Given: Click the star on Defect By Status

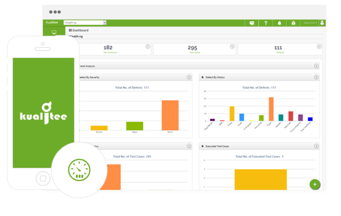Looking at the screenshot, I should (x=202, y=77).
